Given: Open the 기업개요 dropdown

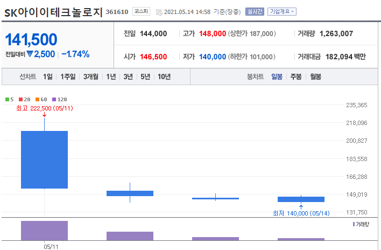Looking at the screenshot, I should (x=282, y=11).
